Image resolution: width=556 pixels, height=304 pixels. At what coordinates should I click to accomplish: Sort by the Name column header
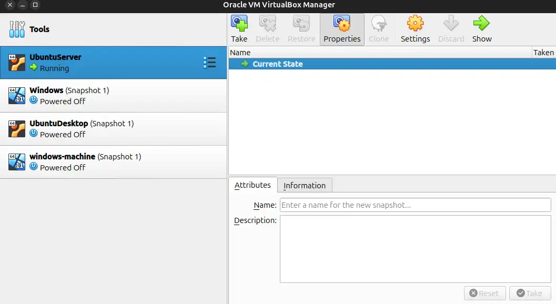point(380,53)
